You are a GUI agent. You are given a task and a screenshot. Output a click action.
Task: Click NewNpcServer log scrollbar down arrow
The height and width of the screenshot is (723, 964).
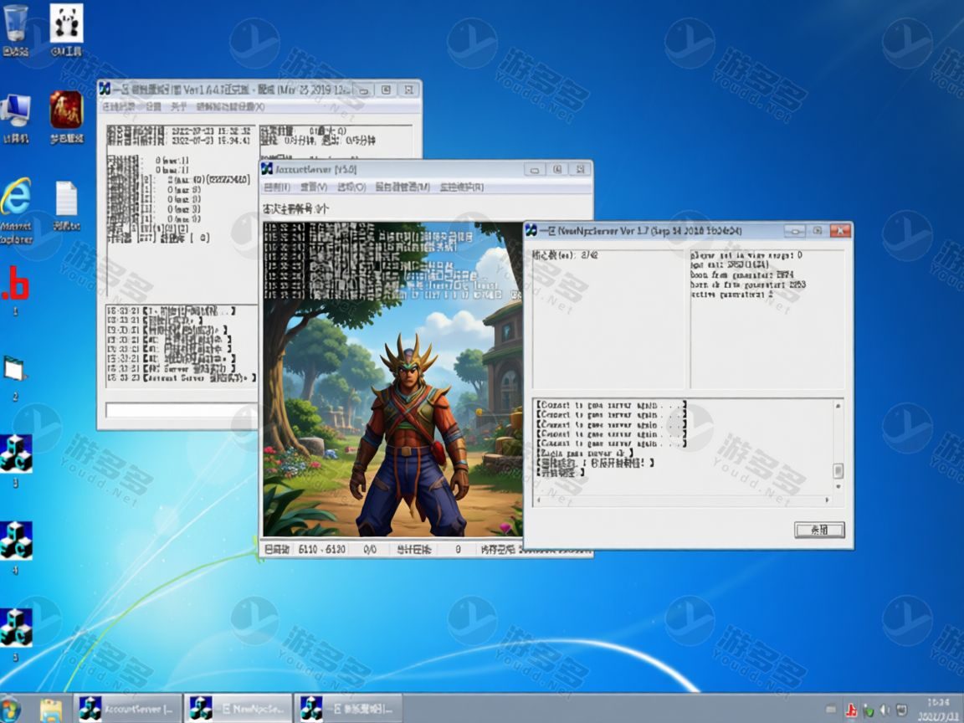coord(838,486)
